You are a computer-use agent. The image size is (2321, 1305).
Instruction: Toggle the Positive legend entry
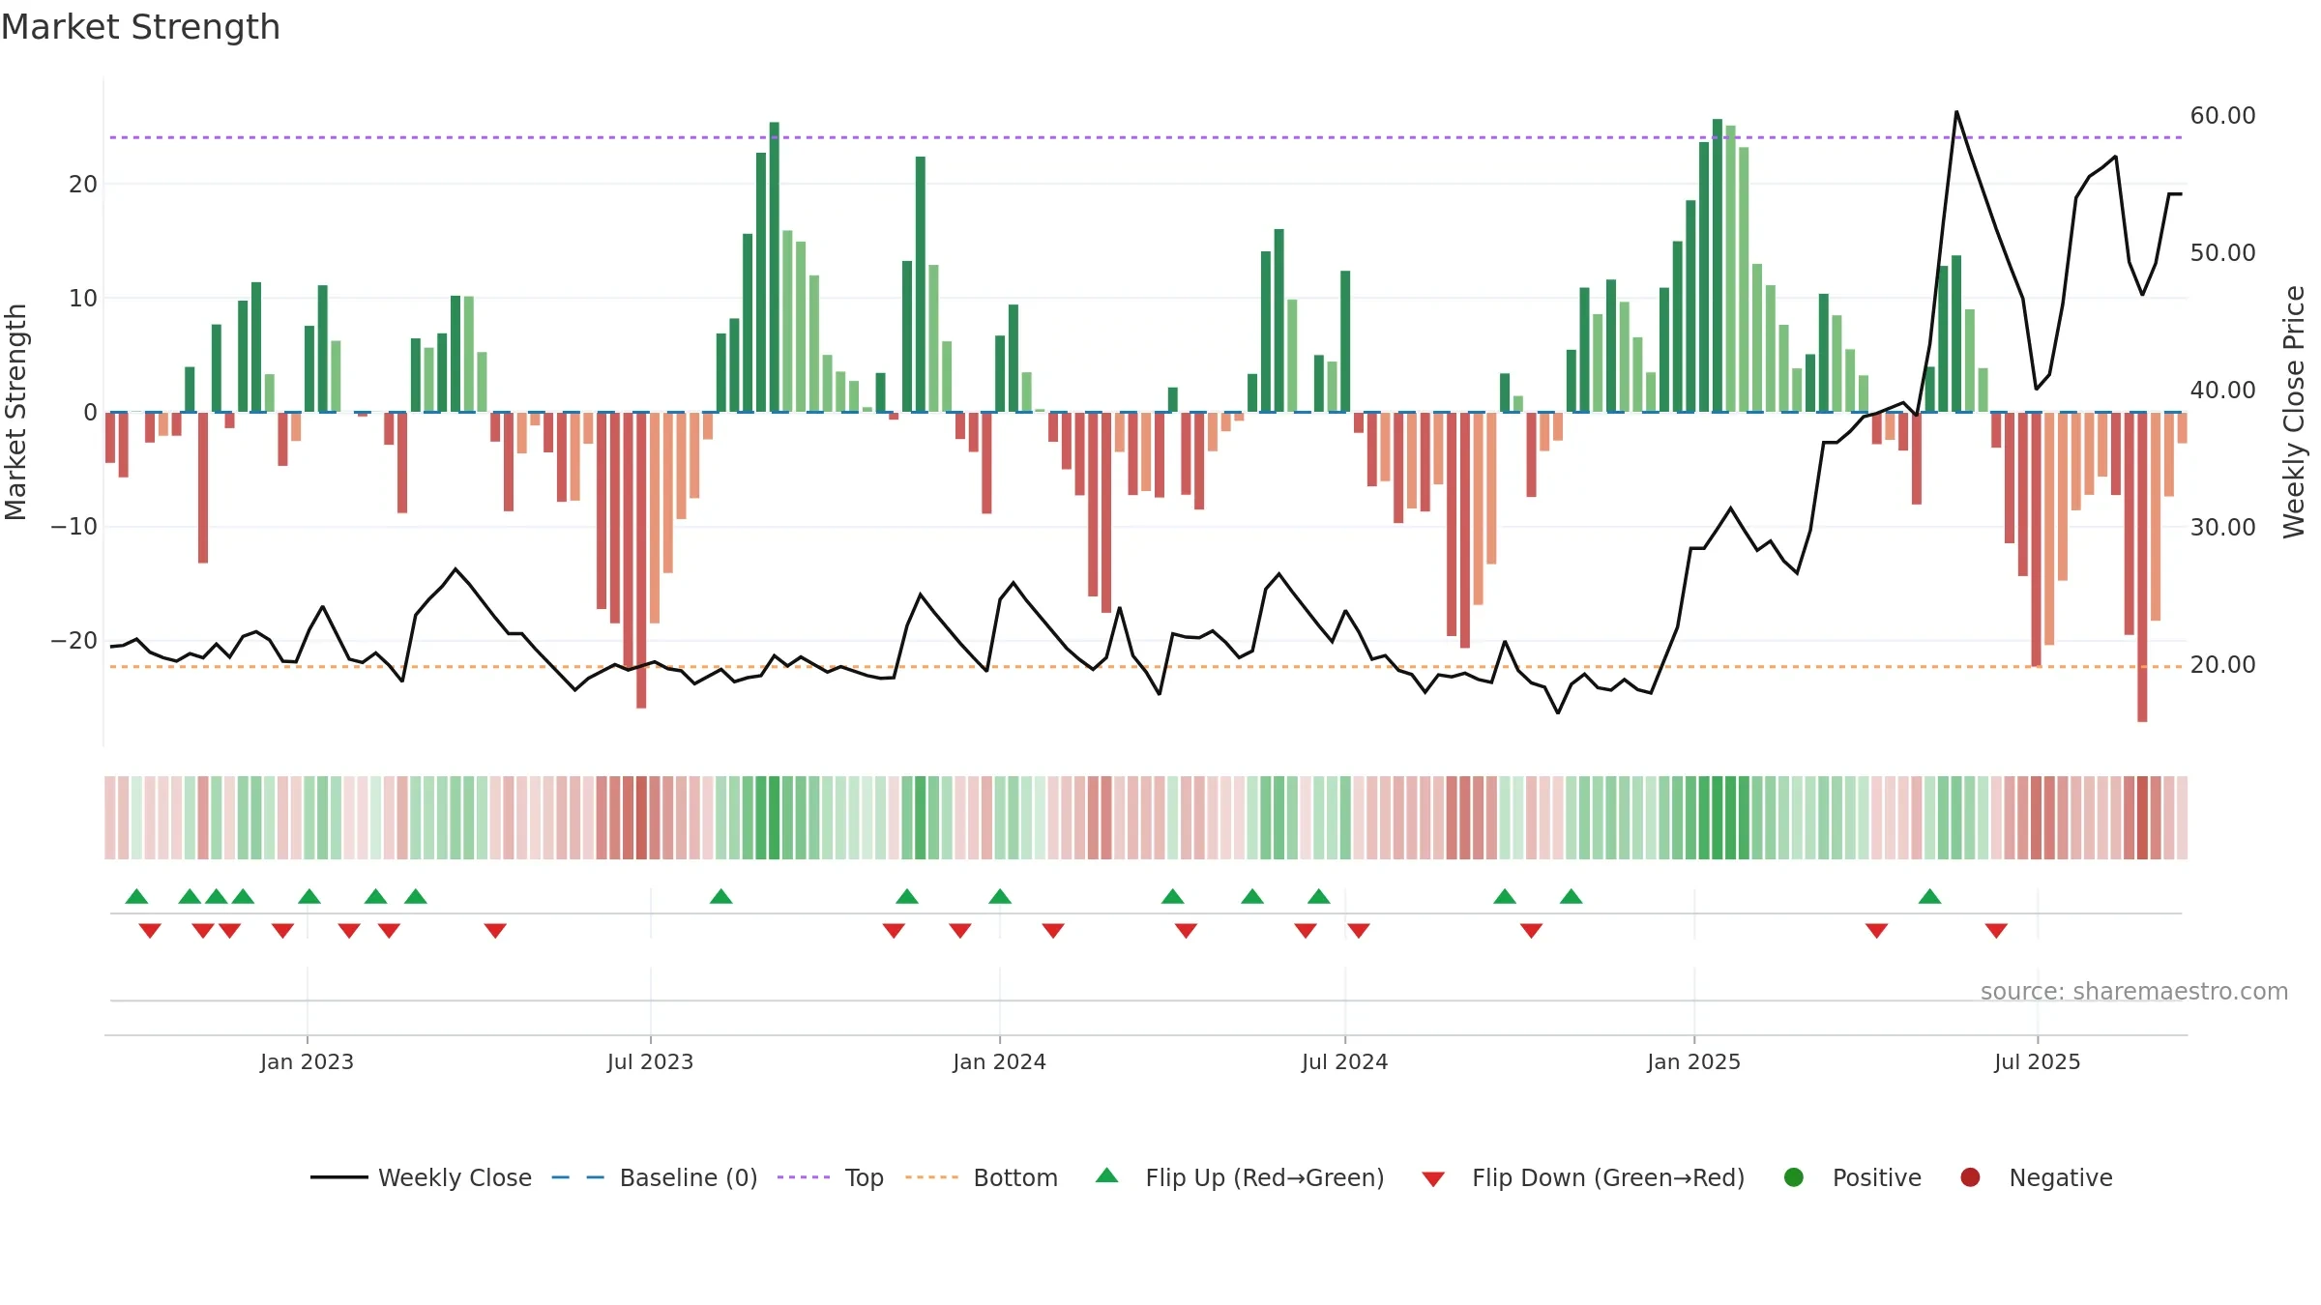click(1852, 1177)
